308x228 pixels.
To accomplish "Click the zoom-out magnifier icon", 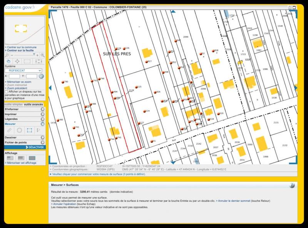I will [7, 55].
